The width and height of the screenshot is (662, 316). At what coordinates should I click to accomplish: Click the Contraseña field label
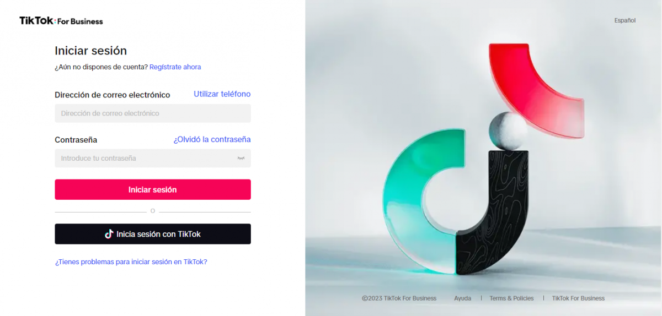pos(76,140)
